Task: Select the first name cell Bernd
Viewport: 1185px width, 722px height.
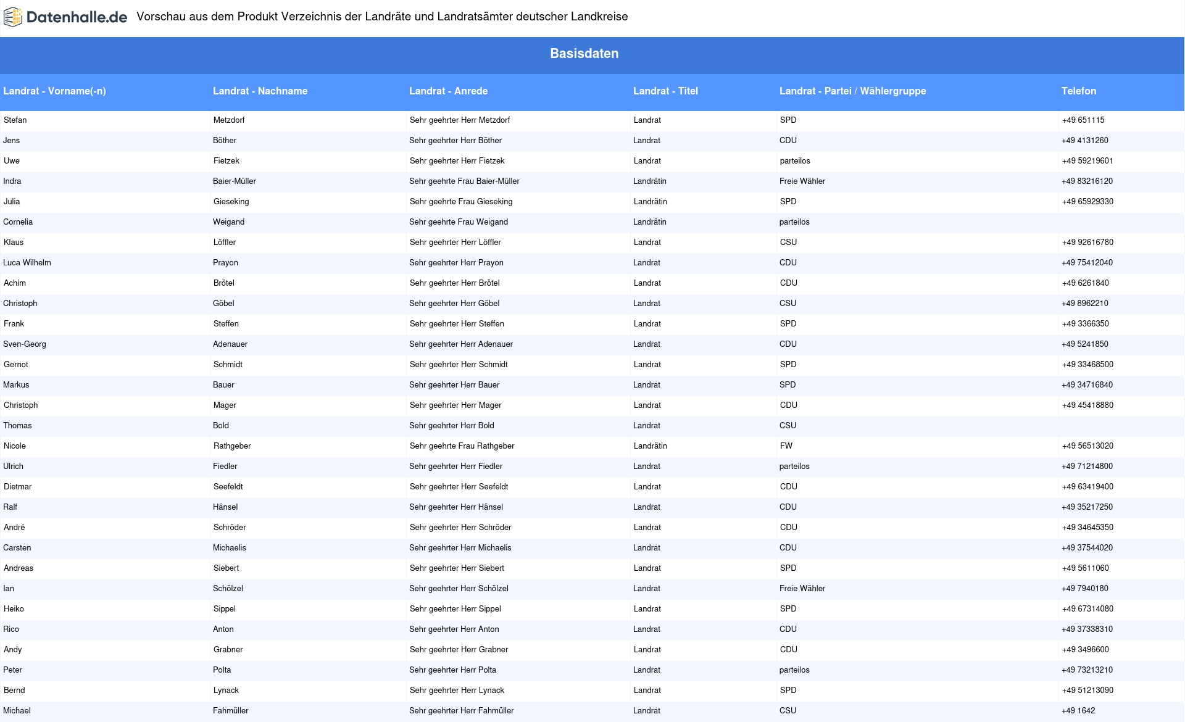Action: pos(14,691)
